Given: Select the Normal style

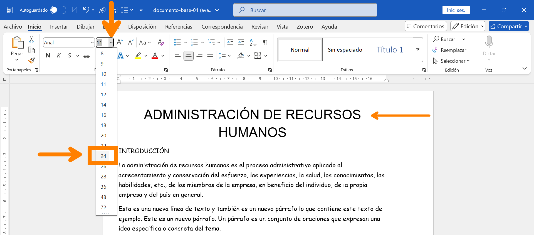Looking at the screenshot, I should coord(300,50).
